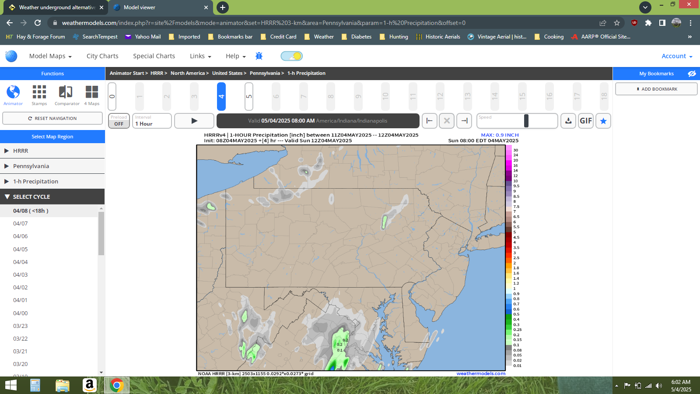This screenshot has width=700, height=394.
Task: Reload the browser page
Action: tap(38, 23)
